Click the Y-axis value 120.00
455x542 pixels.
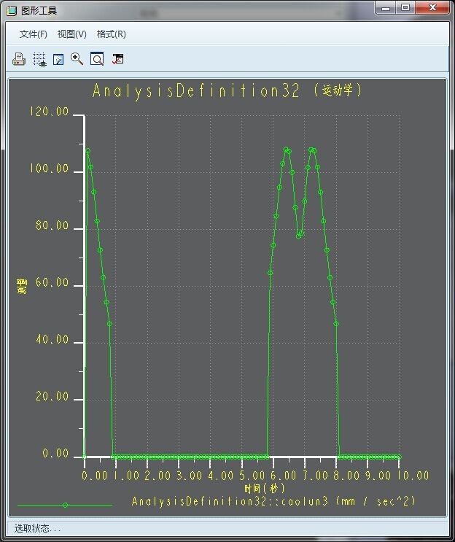49,112
